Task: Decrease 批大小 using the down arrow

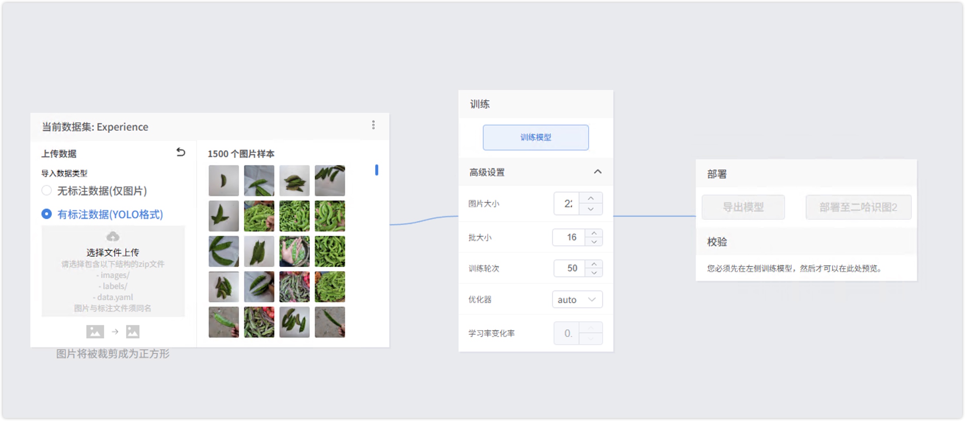Action: 594,242
